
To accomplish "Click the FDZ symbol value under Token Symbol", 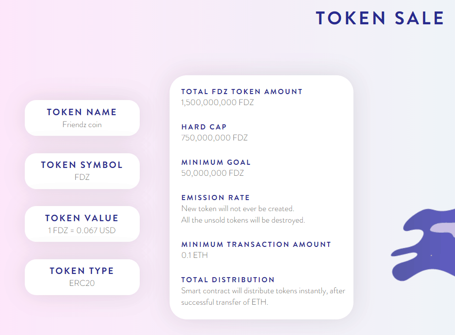I will point(82,177).
